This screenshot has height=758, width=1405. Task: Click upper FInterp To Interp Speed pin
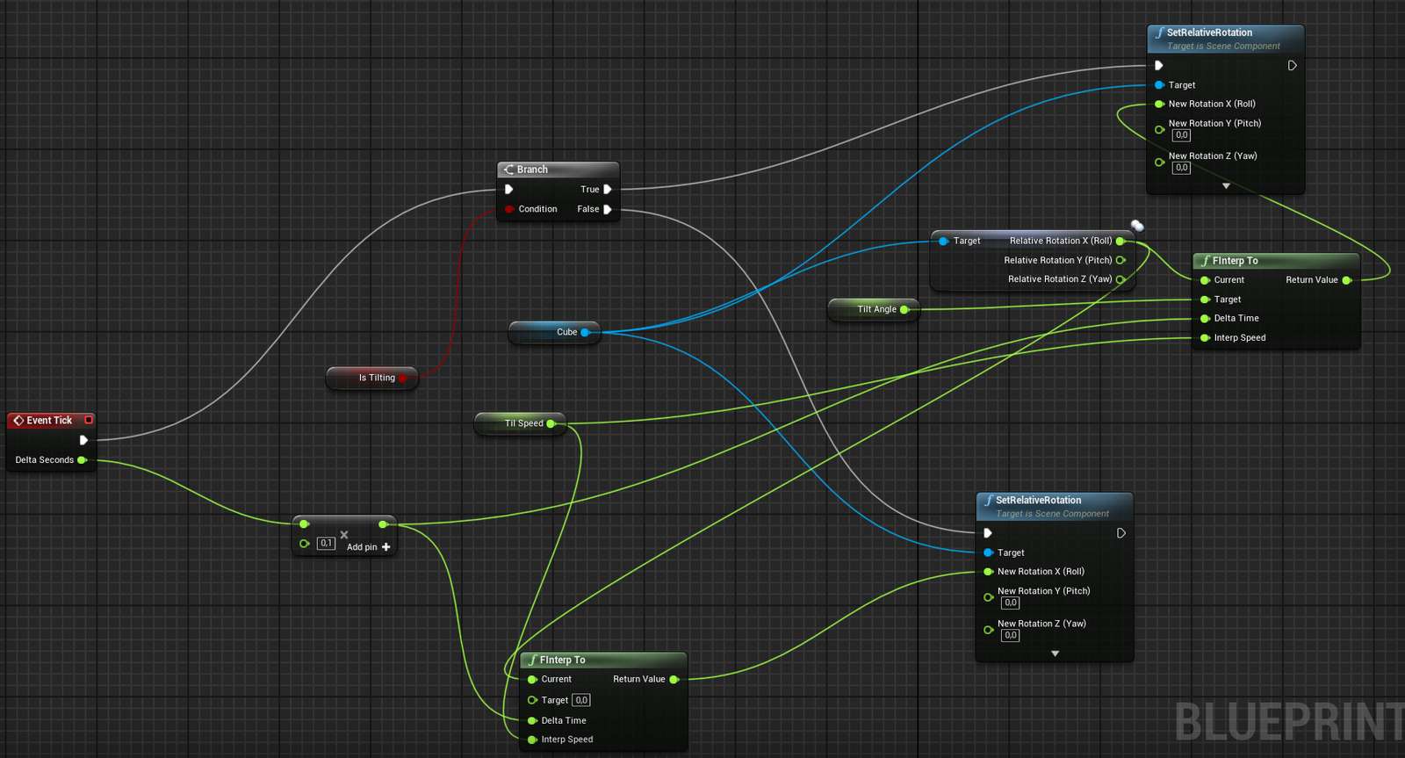pyautogui.click(x=1205, y=338)
